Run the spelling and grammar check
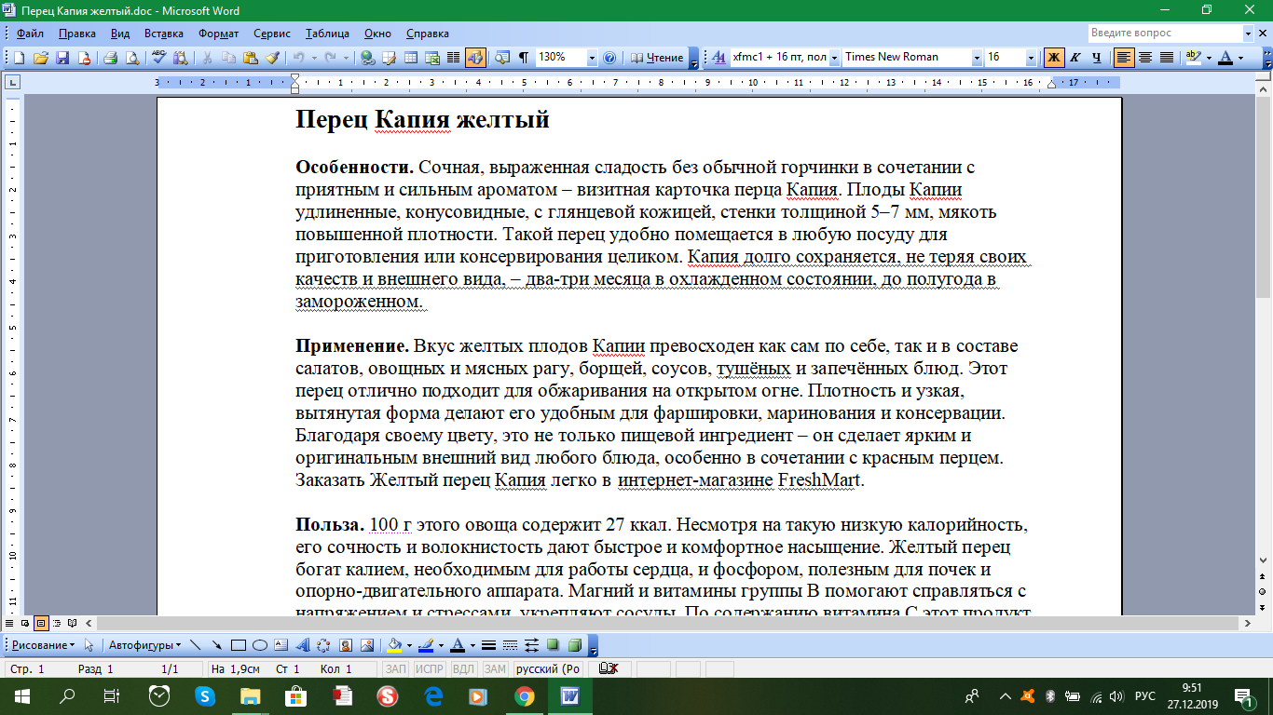Viewport: 1273px width, 715px height. (158, 57)
